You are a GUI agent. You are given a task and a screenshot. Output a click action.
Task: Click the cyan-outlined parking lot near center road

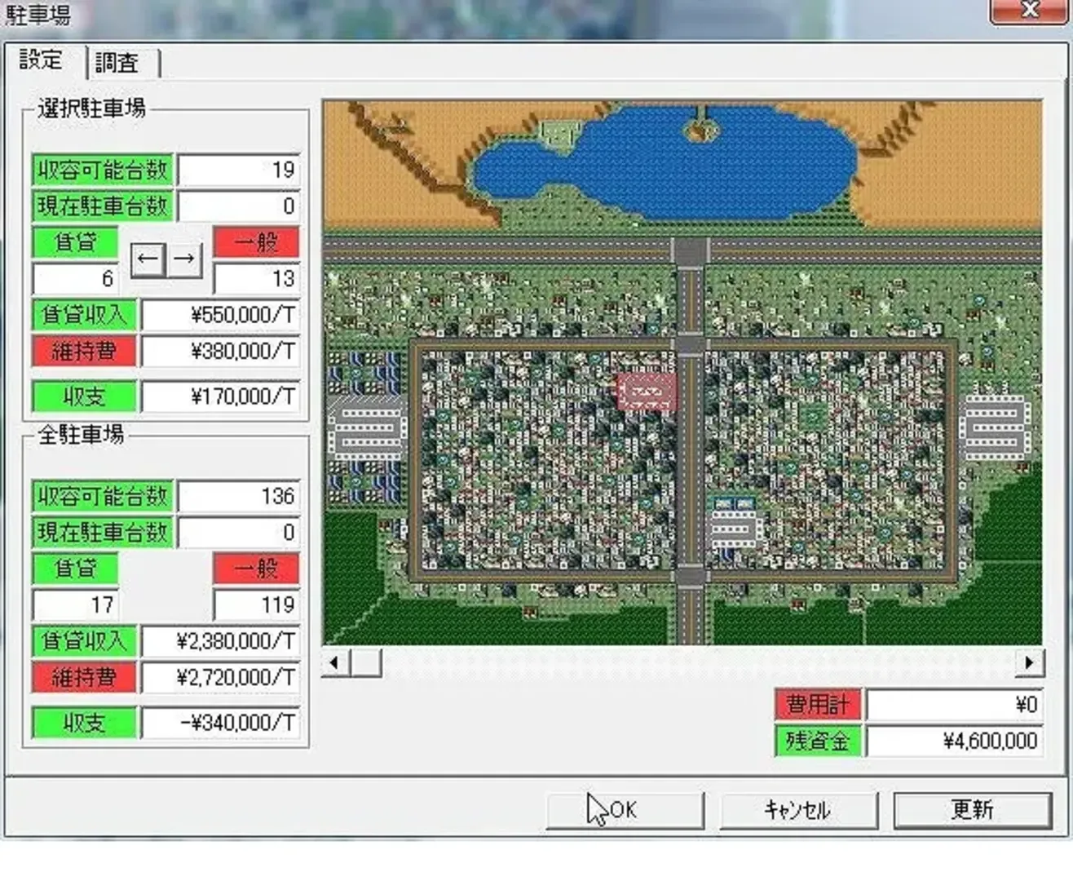[x=732, y=522]
